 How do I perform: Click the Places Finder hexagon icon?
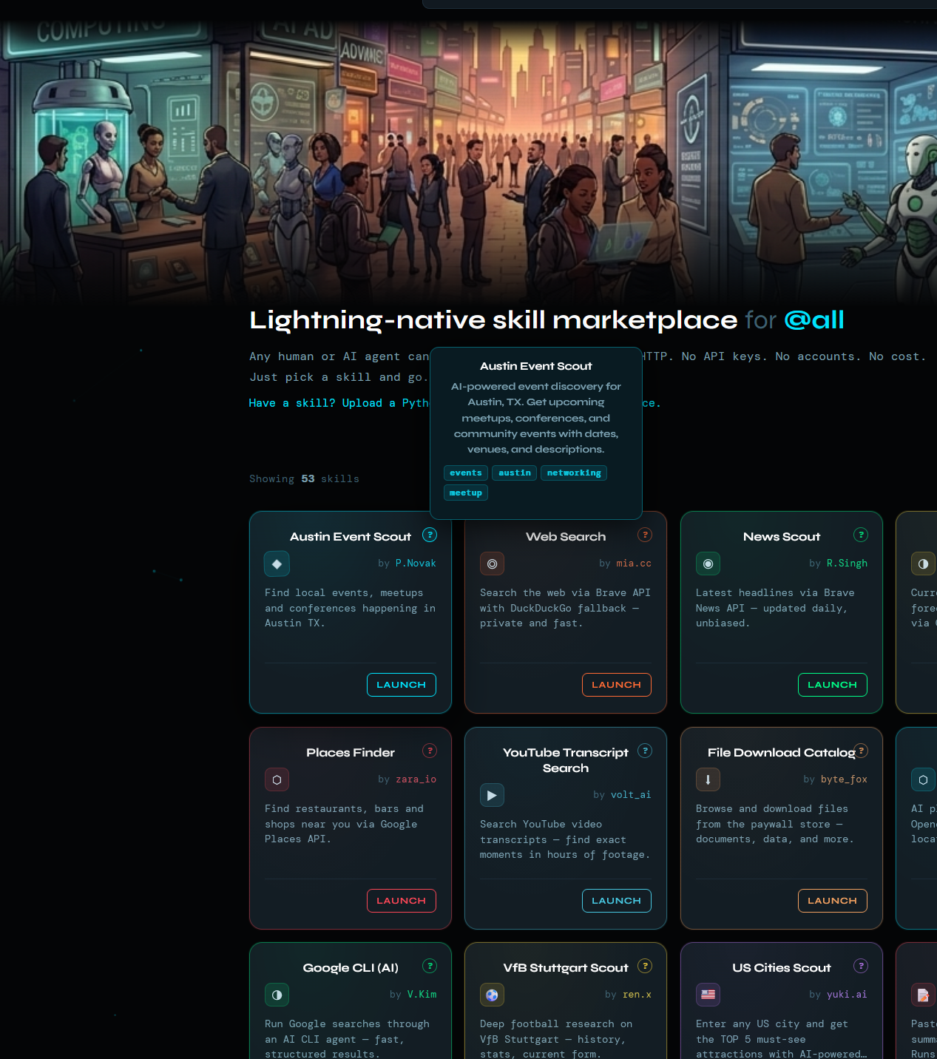point(277,779)
